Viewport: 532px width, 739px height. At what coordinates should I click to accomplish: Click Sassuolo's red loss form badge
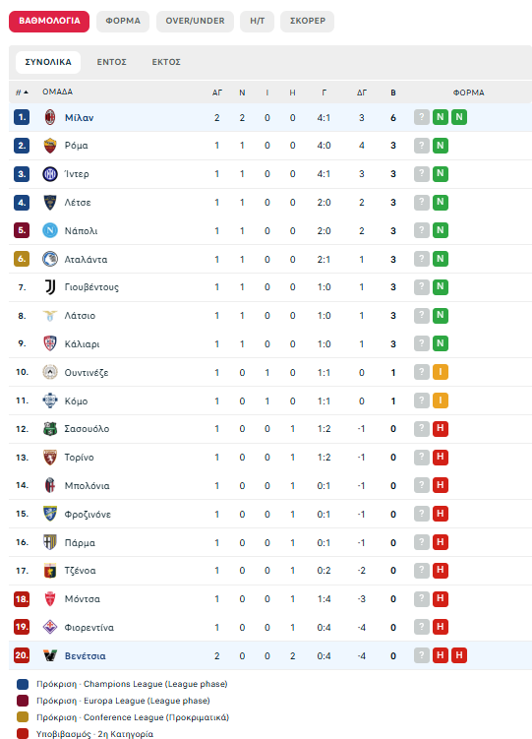point(441,428)
